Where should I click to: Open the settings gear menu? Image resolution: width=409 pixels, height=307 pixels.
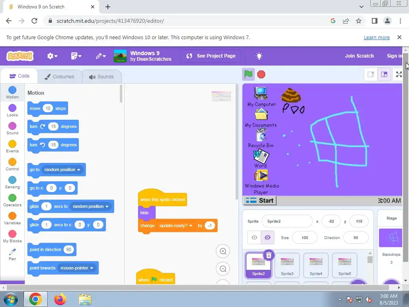[52, 56]
